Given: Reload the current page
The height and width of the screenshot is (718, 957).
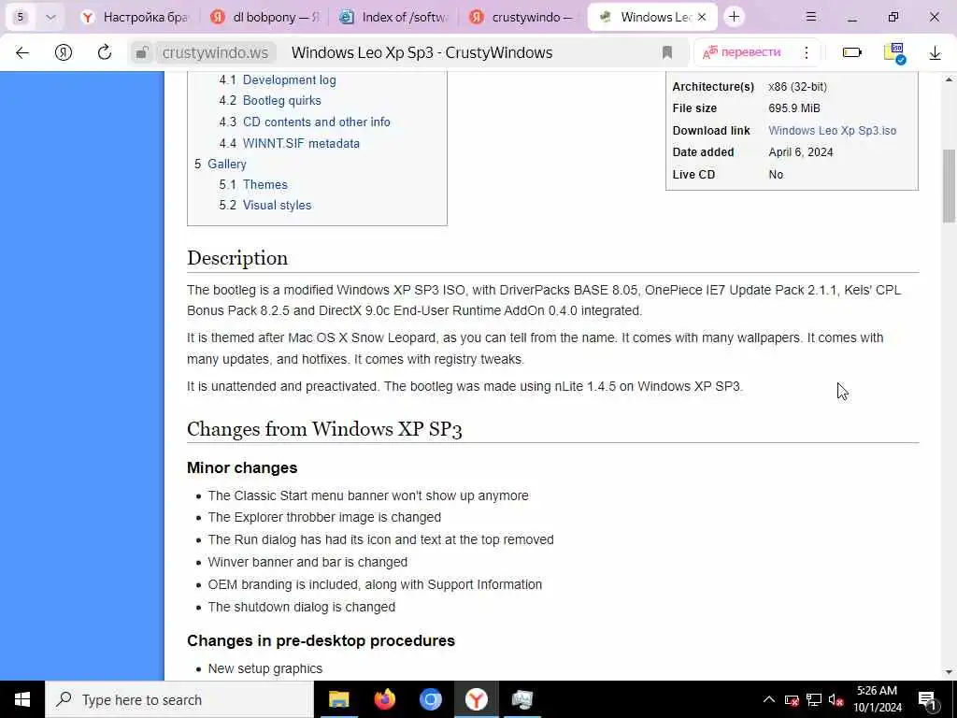Looking at the screenshot, I should tap(105, 52).
